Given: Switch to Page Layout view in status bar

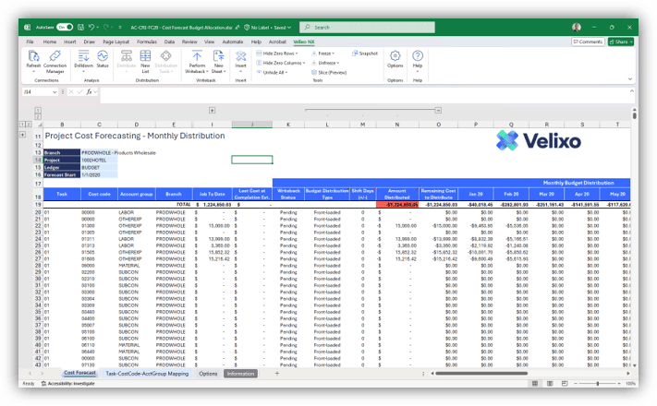Looking at the screenshot, I should (x=550, y=384).
